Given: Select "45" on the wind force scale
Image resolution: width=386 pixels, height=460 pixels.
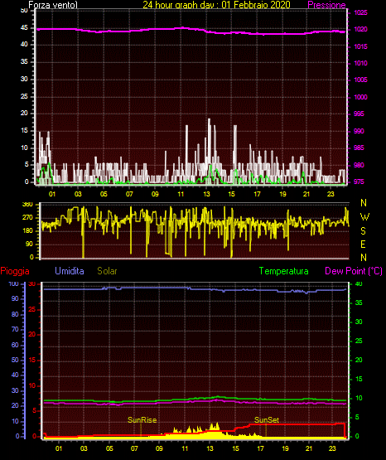Looking at the screenshot, I should coord(24,28).
